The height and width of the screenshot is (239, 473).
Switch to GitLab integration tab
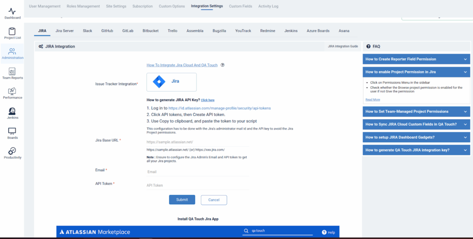tap(128, 31)
